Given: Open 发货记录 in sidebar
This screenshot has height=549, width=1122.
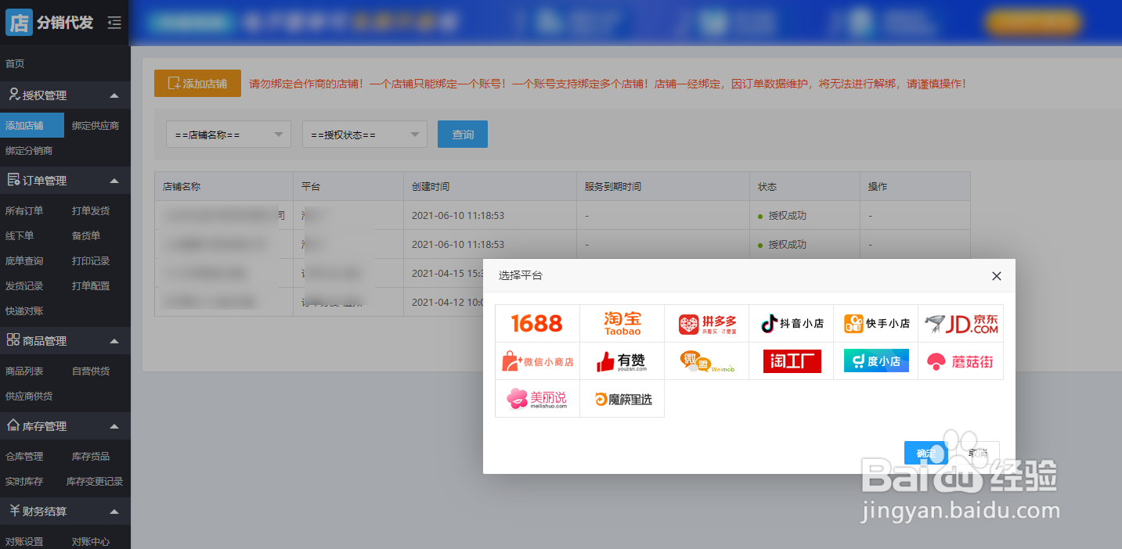Looking at the screenshot, I should click(24, 285).
